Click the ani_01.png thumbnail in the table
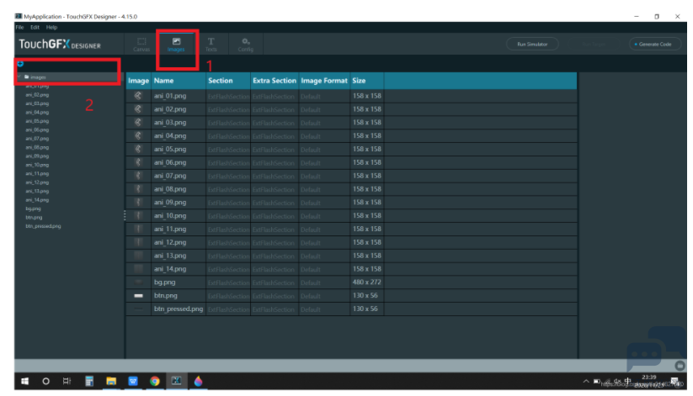The height and width of the screenshot is (396, 693). (x=138, y=96)
